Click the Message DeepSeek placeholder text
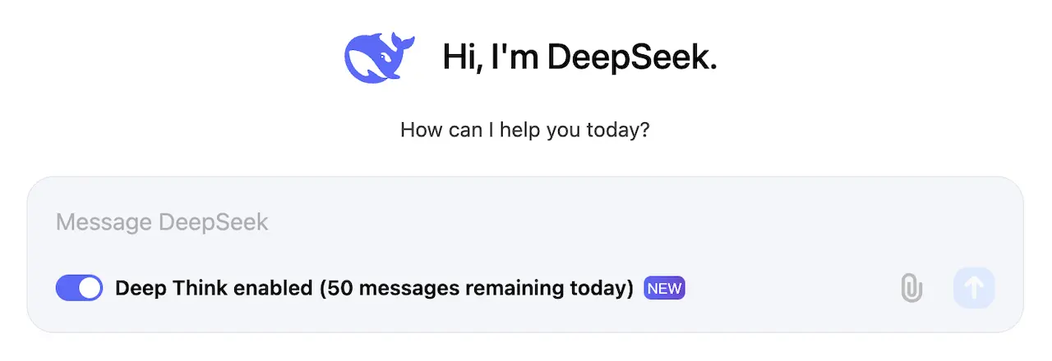This screenshot has width=1052, height=361. coord(162,222)
